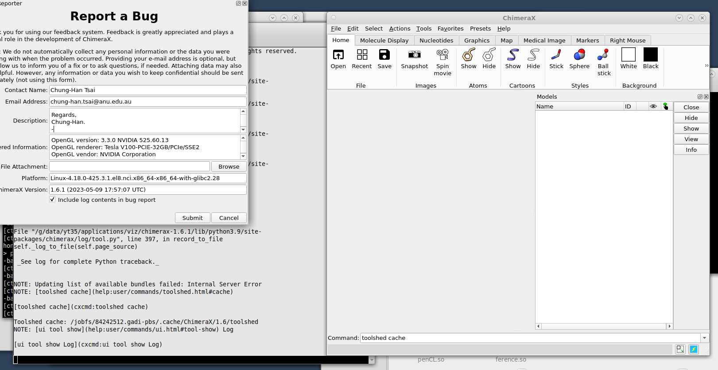Click the selection hand column header in Models

tap(665, 106)
